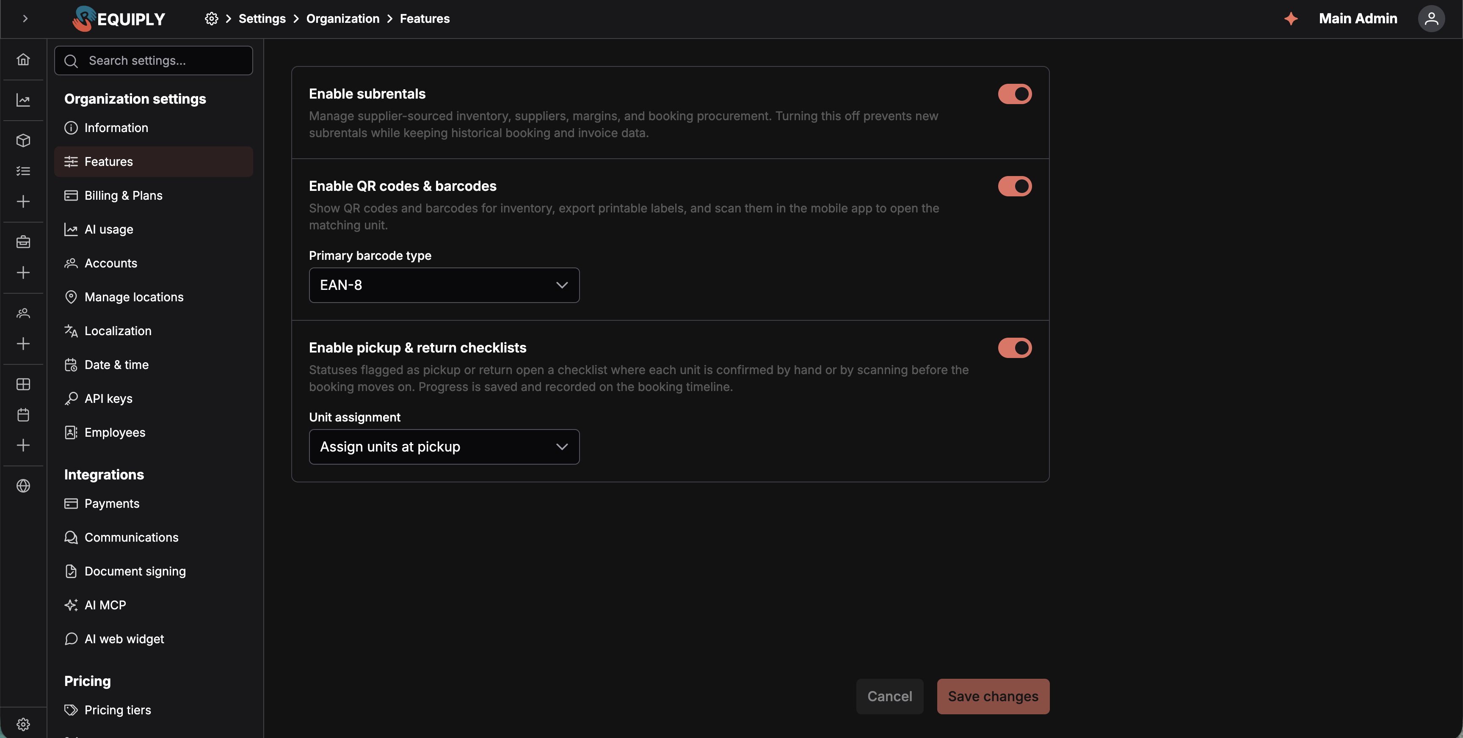Open Manage locations settings
1463x738 pixels.
(x=153, y=297)
